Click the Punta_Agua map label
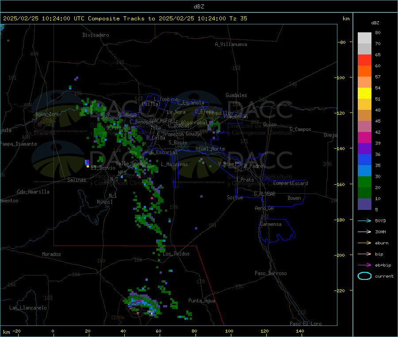 [202, 301]
